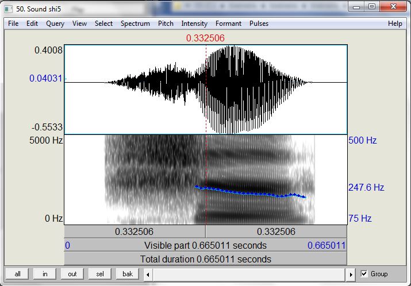This screenshot has height=286, width=411.
Task: Open the Spectrum menu
Action: [135, 24]
